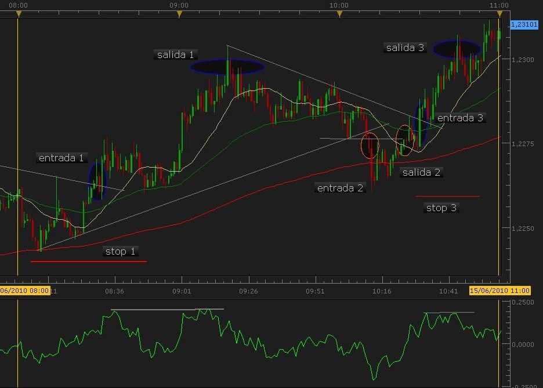
Task: Click the 1,2300 price axis value
Action: [x=523, y=60]
